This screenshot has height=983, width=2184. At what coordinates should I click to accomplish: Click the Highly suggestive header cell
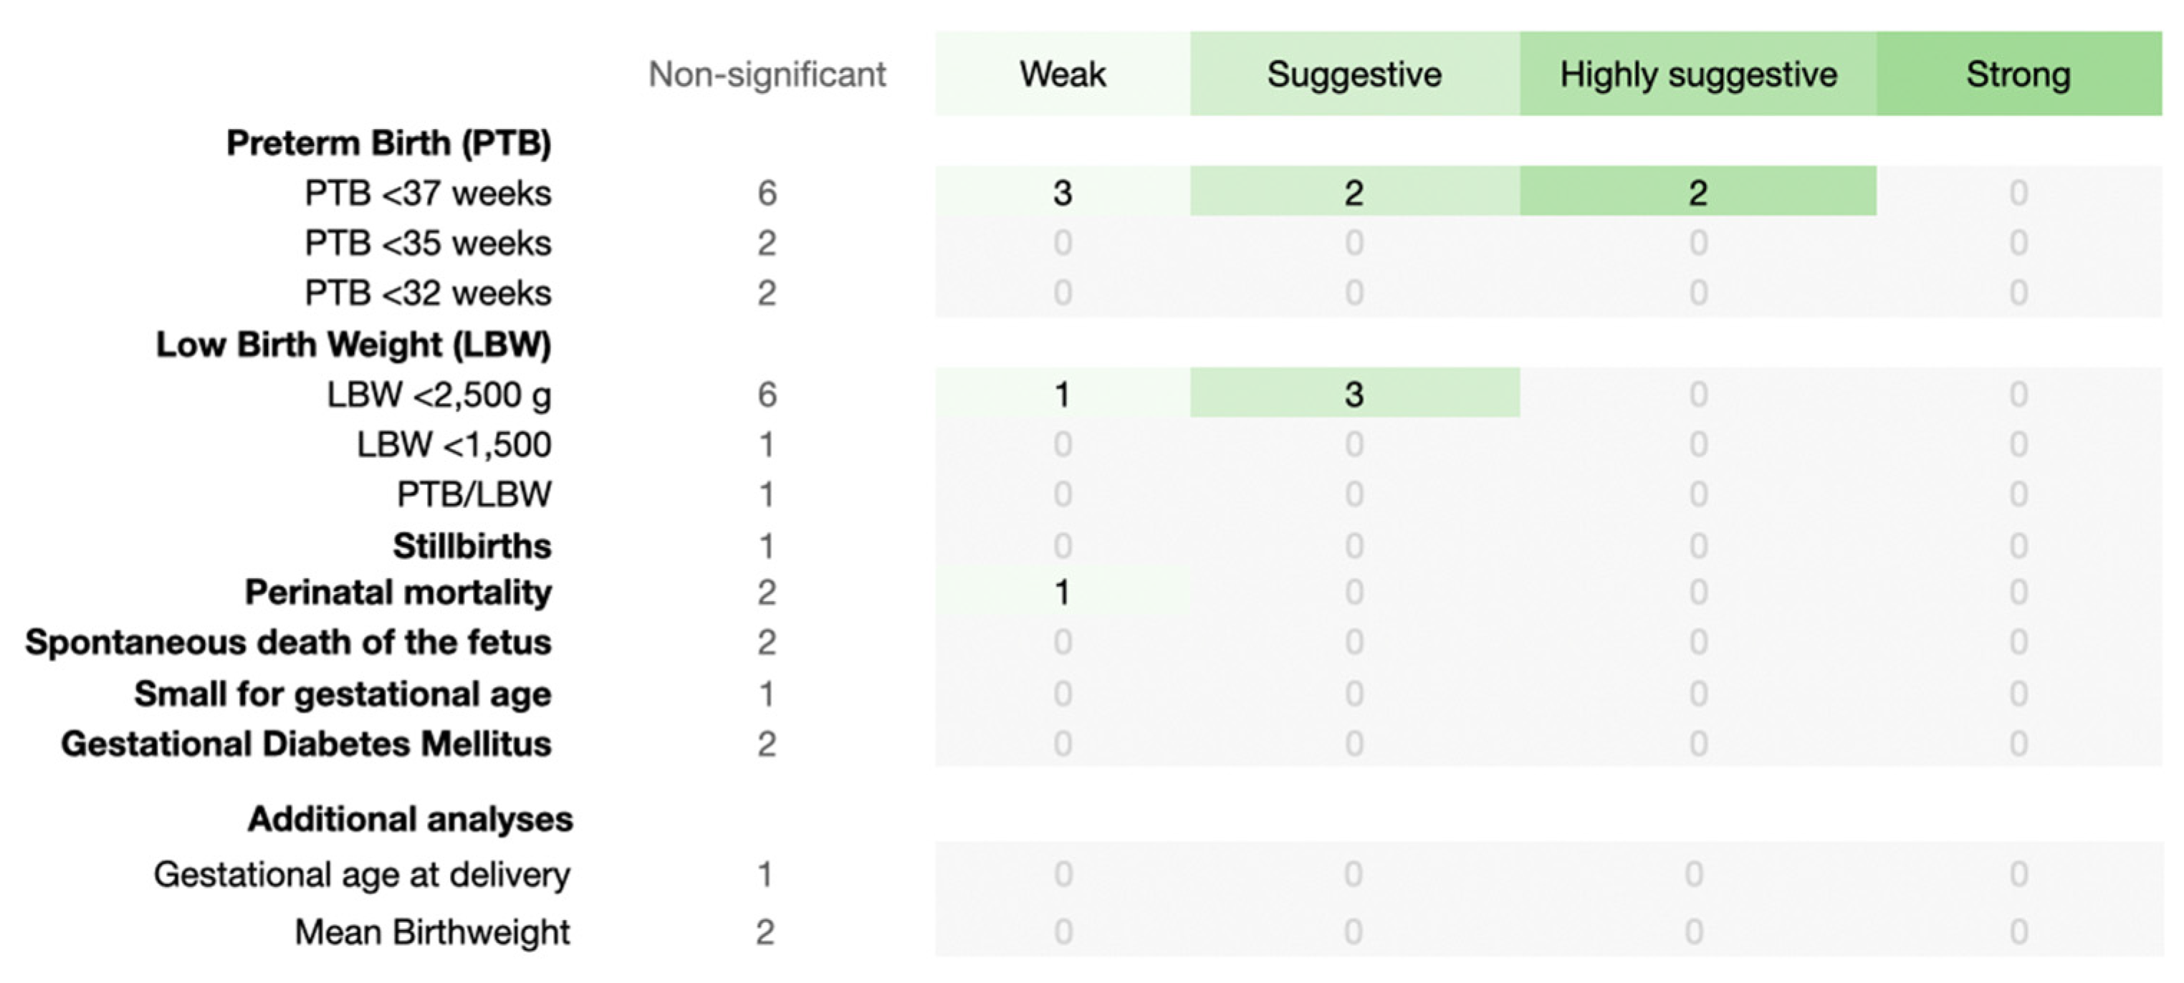[1698, 74]
